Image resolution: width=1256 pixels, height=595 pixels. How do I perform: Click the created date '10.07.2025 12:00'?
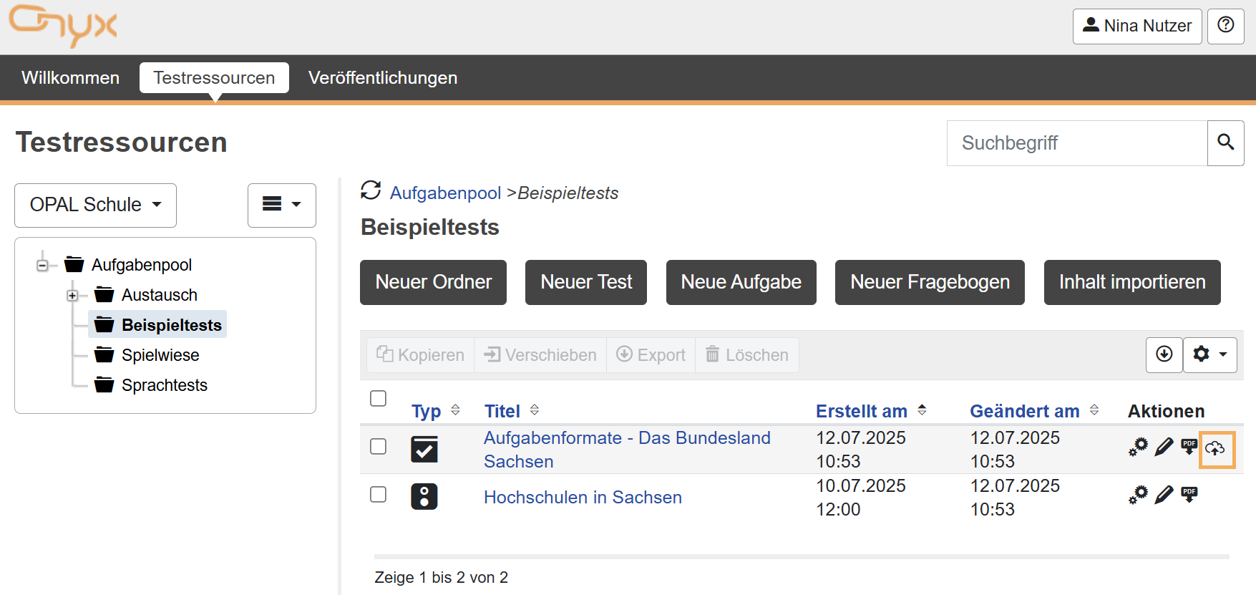(861, 498)
